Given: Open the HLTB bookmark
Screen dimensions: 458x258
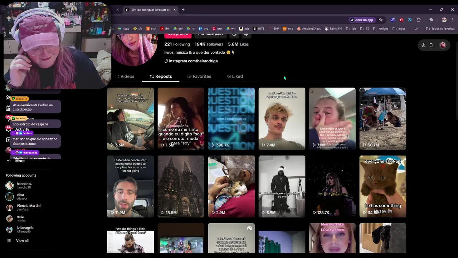Looking at the screenshot, I should point(259,29).
